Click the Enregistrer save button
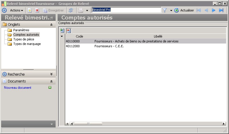This screenshot has width=229, height=134. (53, 10)
